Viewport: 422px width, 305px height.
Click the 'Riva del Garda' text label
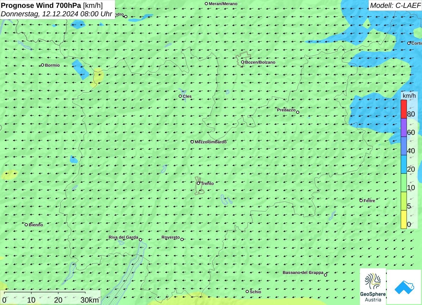[123, 237]
